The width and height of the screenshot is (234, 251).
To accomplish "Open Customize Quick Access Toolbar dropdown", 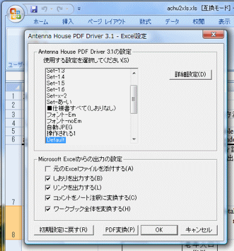I will [x=79, y=9].
